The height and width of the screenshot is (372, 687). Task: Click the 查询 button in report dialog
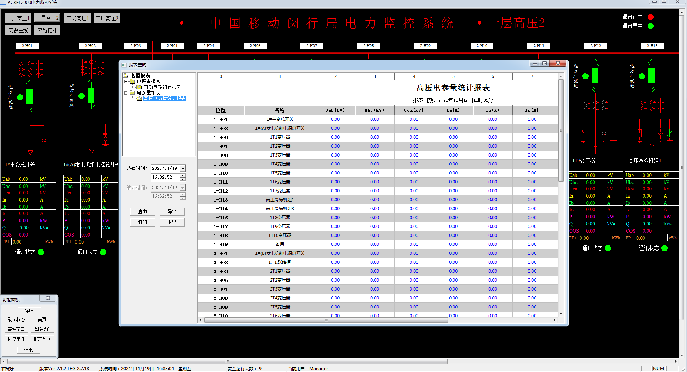click(142, 212)
